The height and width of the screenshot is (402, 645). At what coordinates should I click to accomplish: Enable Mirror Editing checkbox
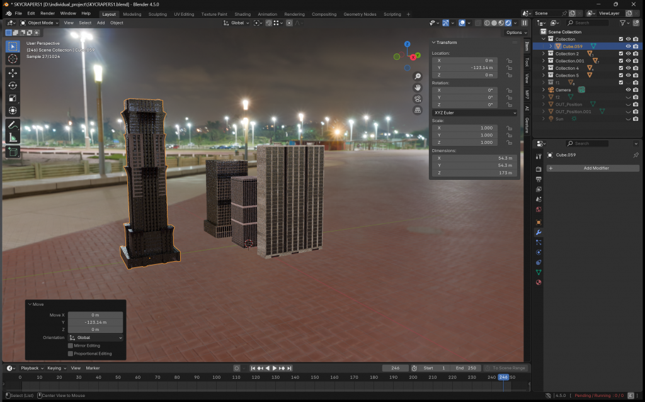pyautogui.click(x=71, y=345)
